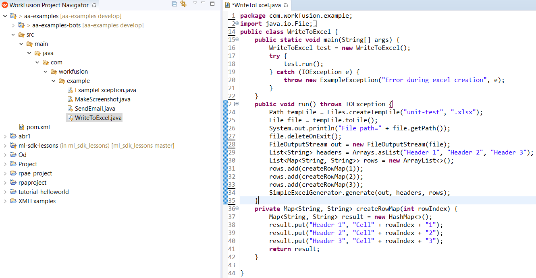
Task: Fold the createRowMap method at line 36
Action: tap(237, 208)
